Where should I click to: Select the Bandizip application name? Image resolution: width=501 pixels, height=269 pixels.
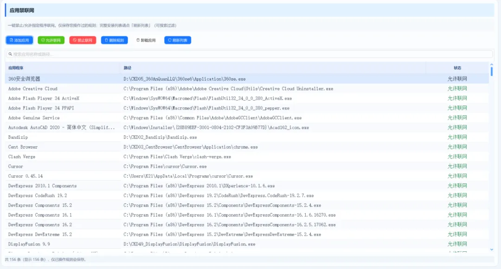point(18,138)
